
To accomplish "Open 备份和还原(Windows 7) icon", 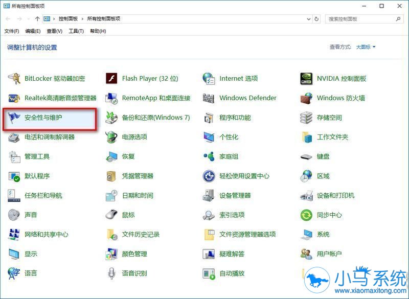I will (111, 118).
